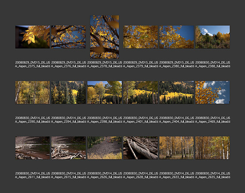
Task: Select the Aspen_2615 driftwood river thumbnail
Action: (x=68, y=148)
